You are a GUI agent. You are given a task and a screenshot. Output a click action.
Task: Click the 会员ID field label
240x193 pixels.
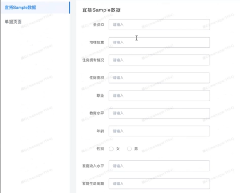point(99,24)
